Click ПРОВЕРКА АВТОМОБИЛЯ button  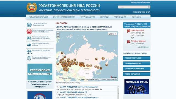(137, 69)
